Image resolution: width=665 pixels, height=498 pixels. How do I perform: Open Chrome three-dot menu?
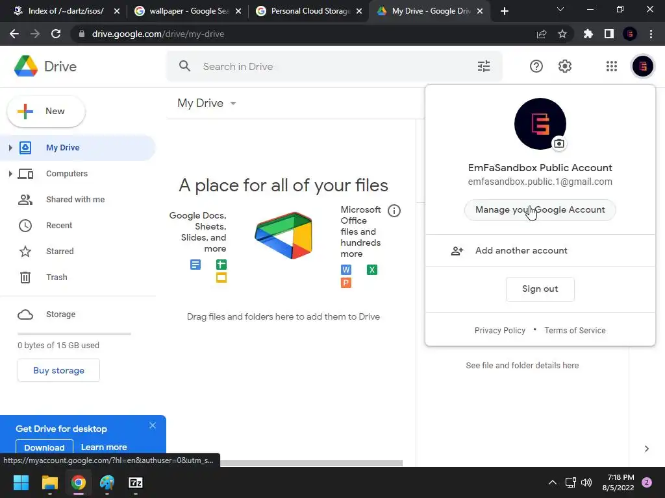tap(651, 34)
